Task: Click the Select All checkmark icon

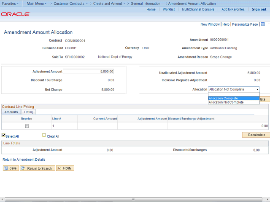Action: point(4,136)
